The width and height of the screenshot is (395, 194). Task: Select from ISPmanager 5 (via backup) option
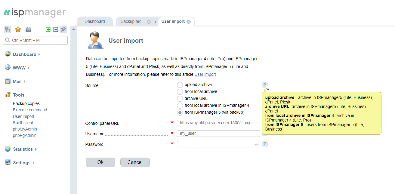180,112
